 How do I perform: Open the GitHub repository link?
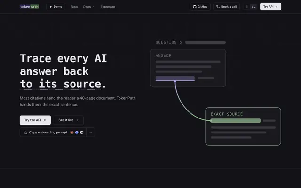[200, 7]
